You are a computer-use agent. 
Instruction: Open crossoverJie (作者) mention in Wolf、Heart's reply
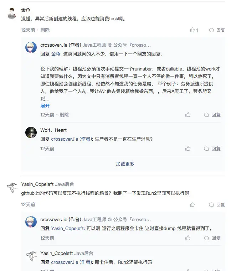[x=71, y=139]
